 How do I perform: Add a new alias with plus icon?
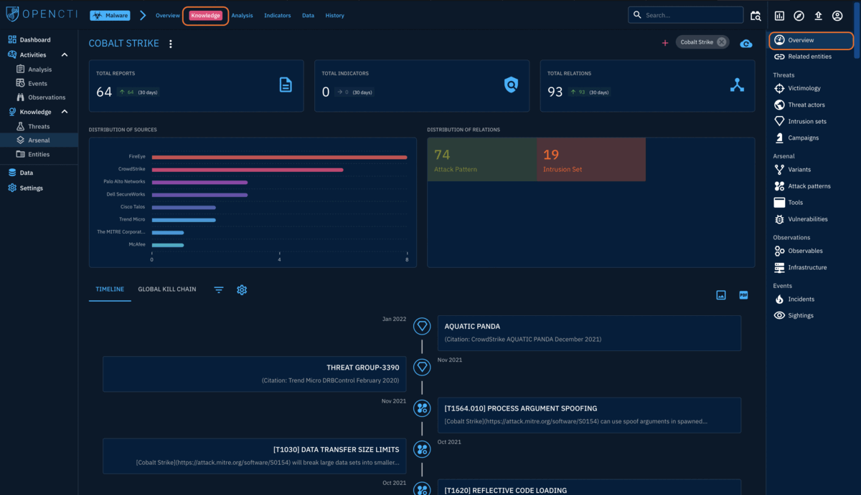coord(665,43)
